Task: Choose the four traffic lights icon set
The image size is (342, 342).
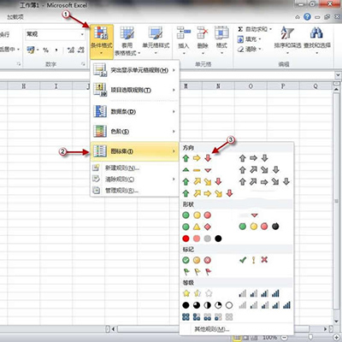Action: 259,227
